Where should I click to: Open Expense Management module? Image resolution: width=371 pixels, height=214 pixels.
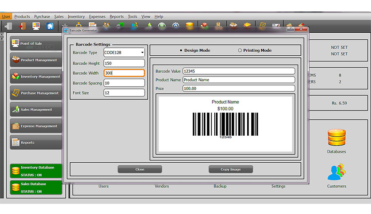click(x=36, y=126)
